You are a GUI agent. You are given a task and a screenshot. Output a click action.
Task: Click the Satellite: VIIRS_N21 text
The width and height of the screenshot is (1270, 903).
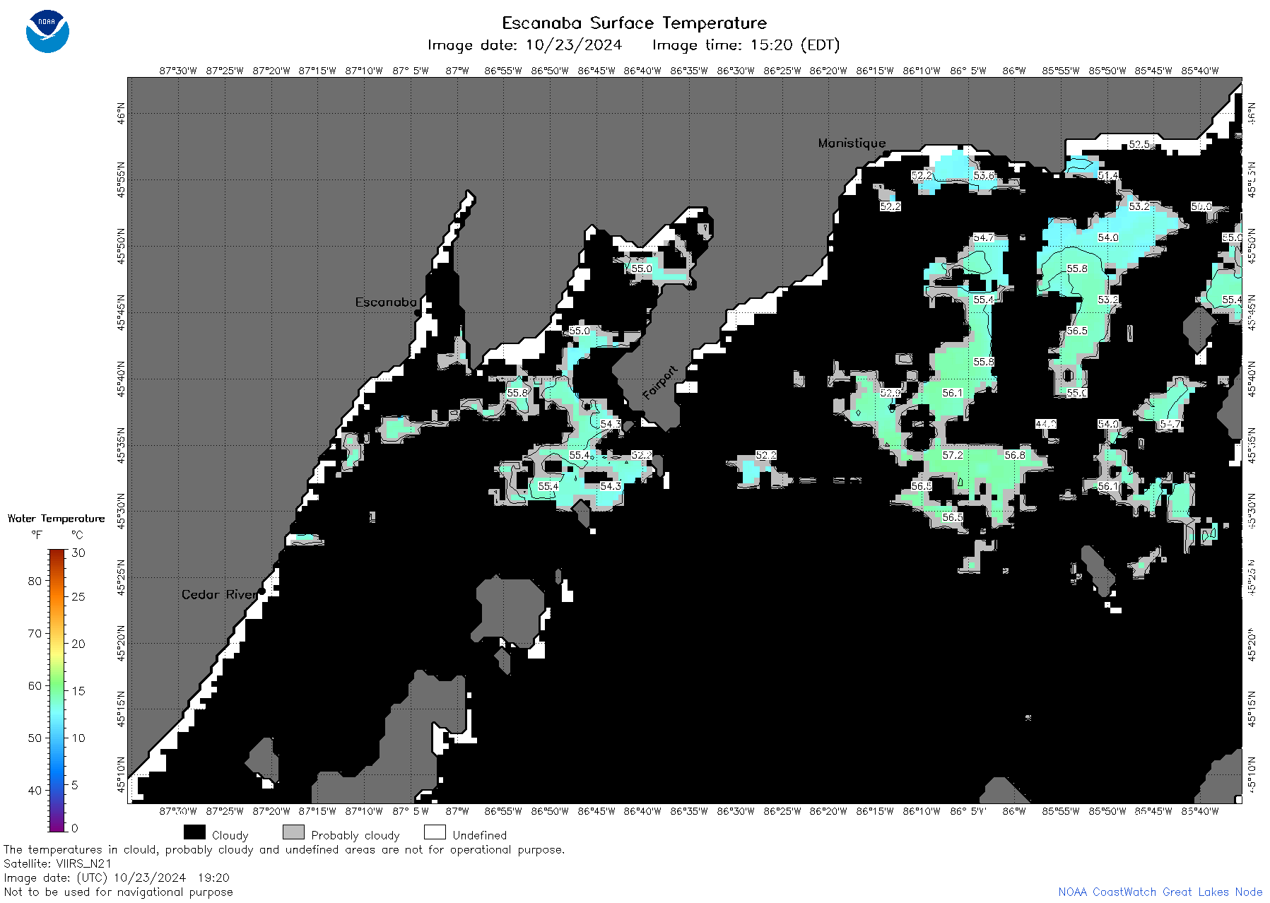click(58, 863)
